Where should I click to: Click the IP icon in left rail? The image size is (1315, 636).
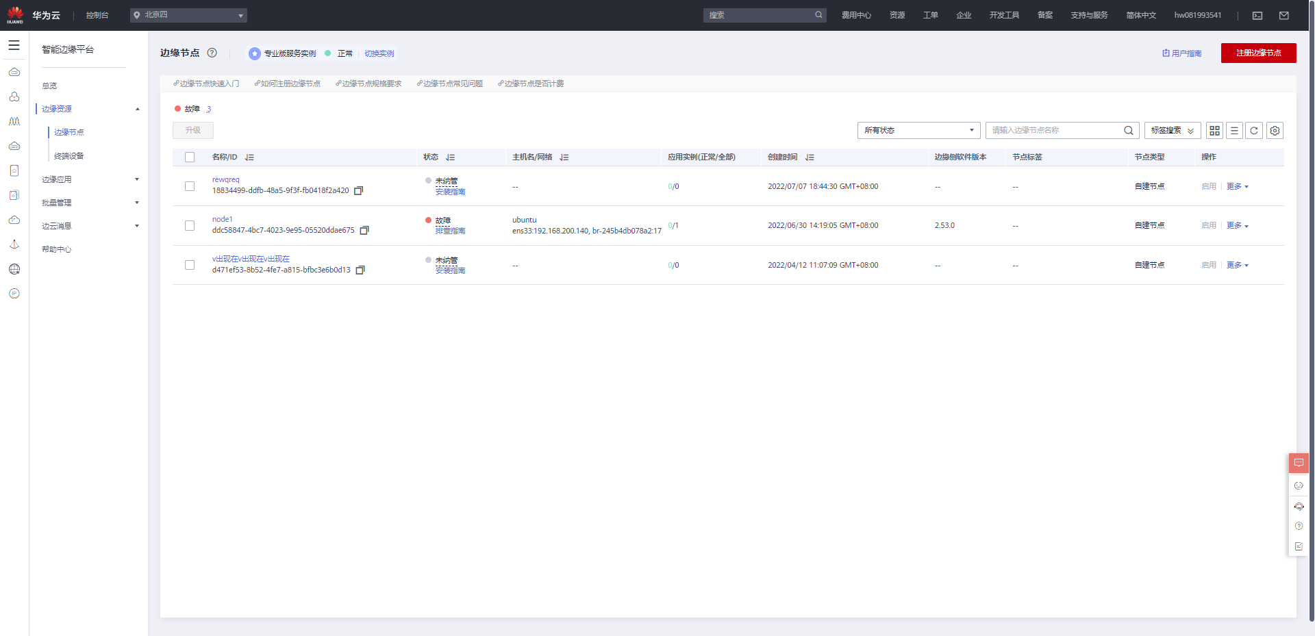14,294
